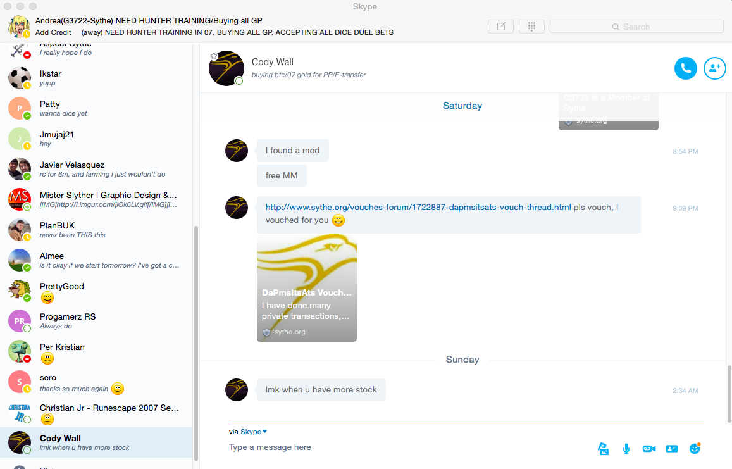Open the new conversation compose icon
Screen dimensions: 732x469
pos(501,27)
